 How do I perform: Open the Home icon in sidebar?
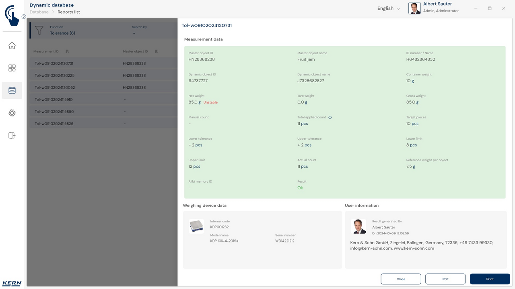(12, 46)
